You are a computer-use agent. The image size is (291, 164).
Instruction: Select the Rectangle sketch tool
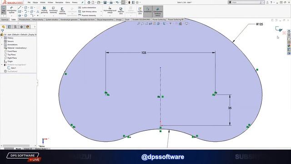click(x=20, y=11)
